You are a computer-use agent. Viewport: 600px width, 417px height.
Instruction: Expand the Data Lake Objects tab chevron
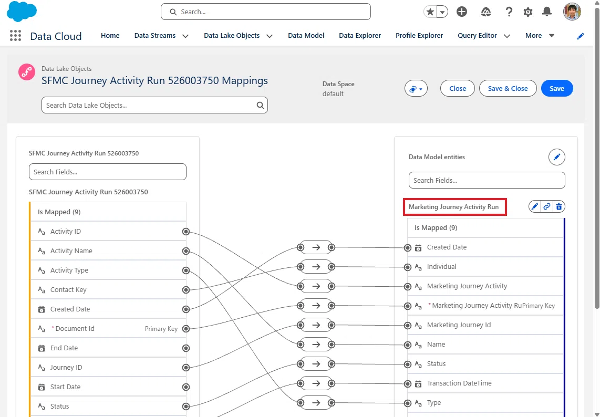(270, 36)
